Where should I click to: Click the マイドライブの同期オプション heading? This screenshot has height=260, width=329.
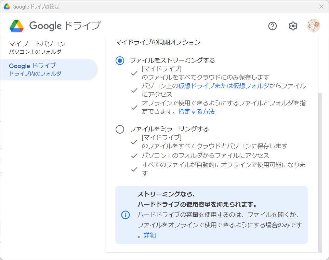coord(158,42)
